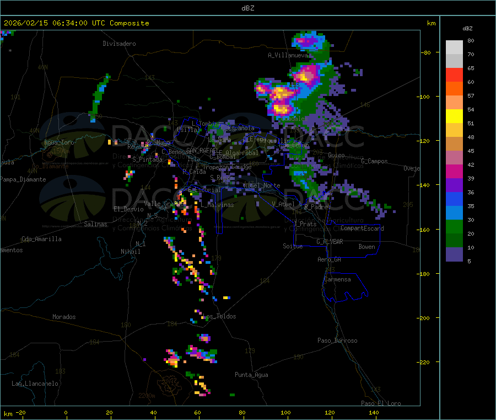Click the 'Salinas' place label
The width and height of the screenshot is (496, 420).
(95, 224)
